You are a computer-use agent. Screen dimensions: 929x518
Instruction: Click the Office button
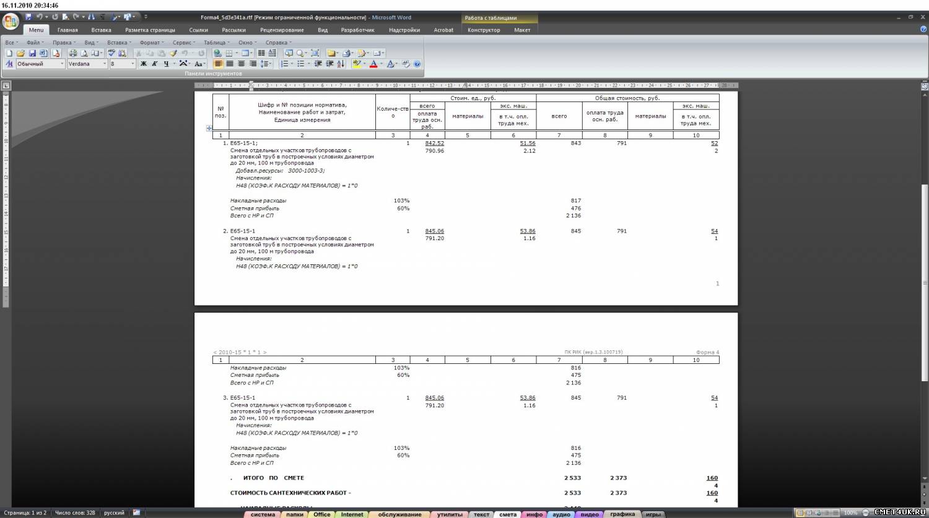pos(11,22)
